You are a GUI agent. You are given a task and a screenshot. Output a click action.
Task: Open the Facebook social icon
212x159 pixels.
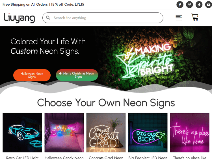180,5
